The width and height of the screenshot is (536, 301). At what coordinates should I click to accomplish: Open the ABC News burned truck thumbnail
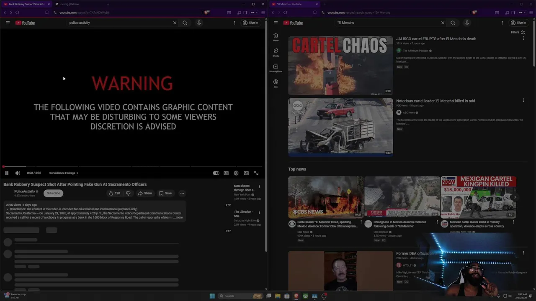(x=340, y=127)
